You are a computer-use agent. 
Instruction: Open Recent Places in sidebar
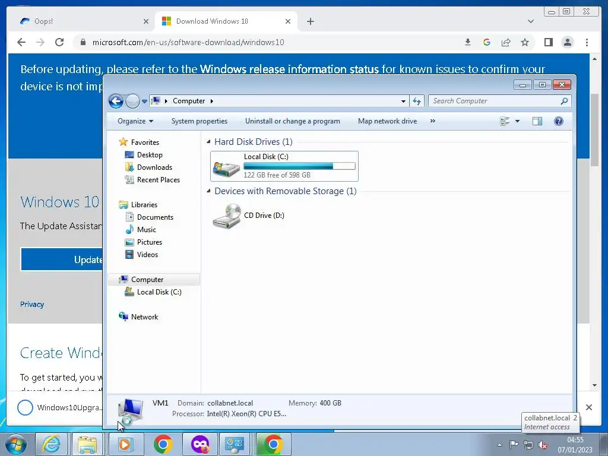tap(158, 179)
